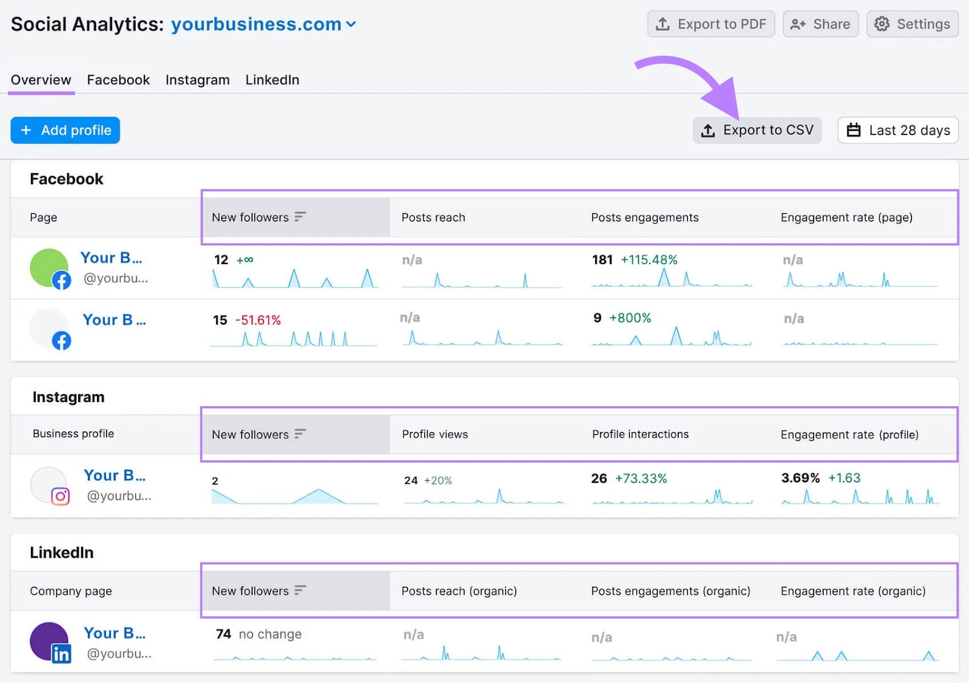Viewport: 969px width, 683px height.
Task: Toggle sort order on LinkedIn New followers column
Action: [x=299, y=590]
